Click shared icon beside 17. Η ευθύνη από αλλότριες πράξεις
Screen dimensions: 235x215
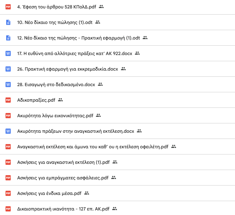pyautogui.click(x=137, y=53)
